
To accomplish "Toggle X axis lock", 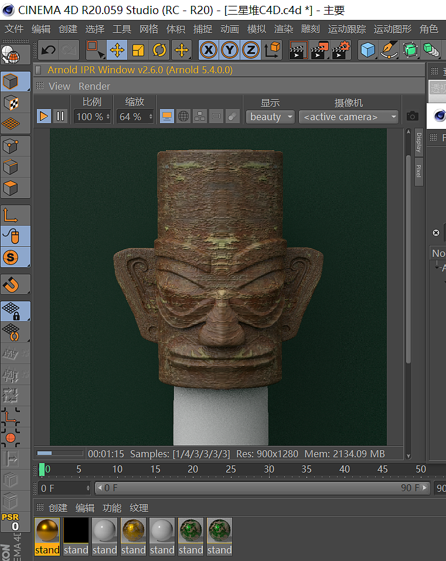I will click(x=208, y=50).
